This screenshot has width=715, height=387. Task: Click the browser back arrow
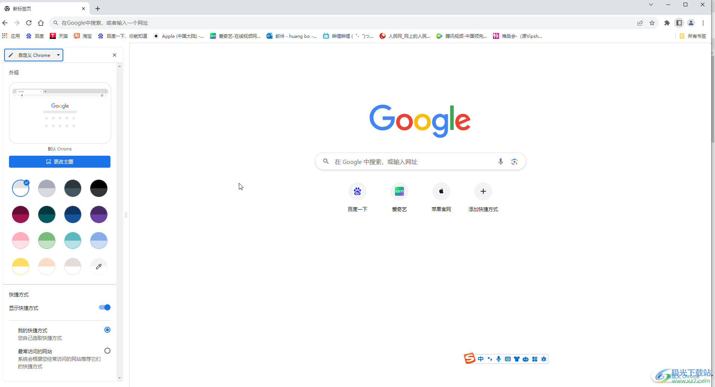point(5,23)
